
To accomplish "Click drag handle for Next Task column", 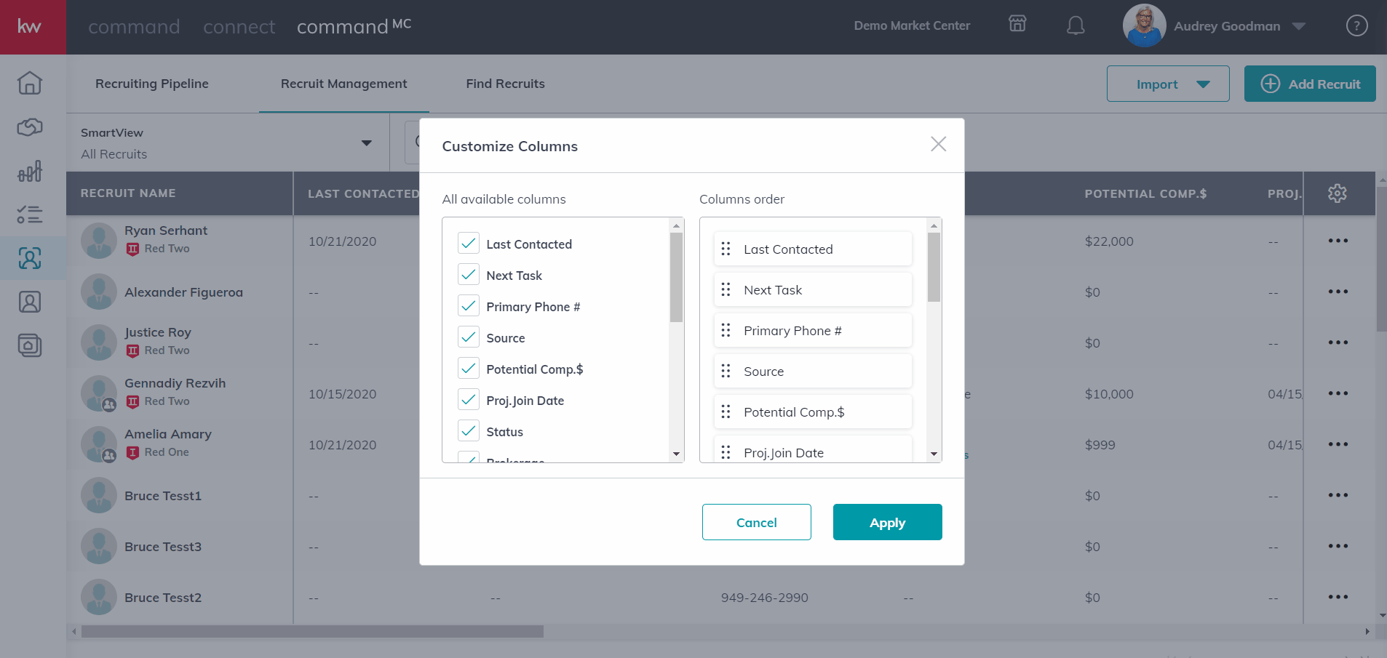I will [x=726, y=290].
